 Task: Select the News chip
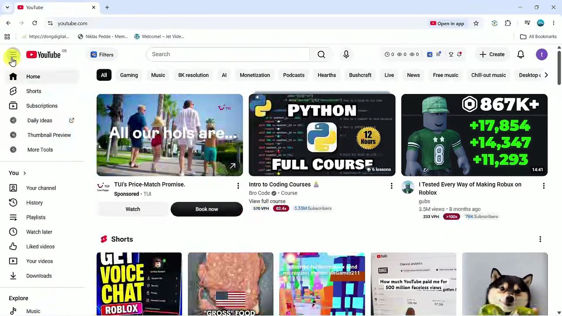click(413, 75)
